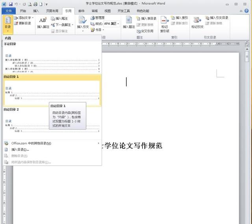252x224 pixels.
Task: Click 管理源 manage sources
Action: (x=98, y=18)
